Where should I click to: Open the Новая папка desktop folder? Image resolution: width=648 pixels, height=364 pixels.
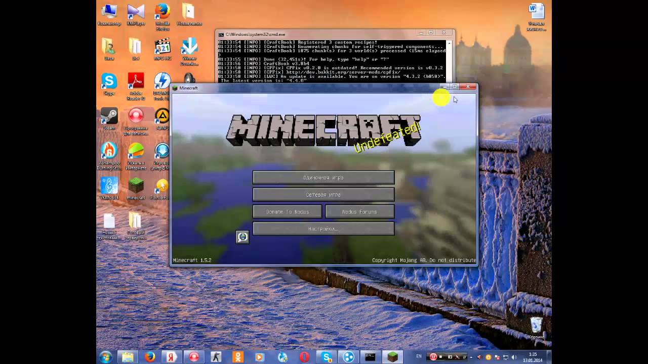point(189,15)
